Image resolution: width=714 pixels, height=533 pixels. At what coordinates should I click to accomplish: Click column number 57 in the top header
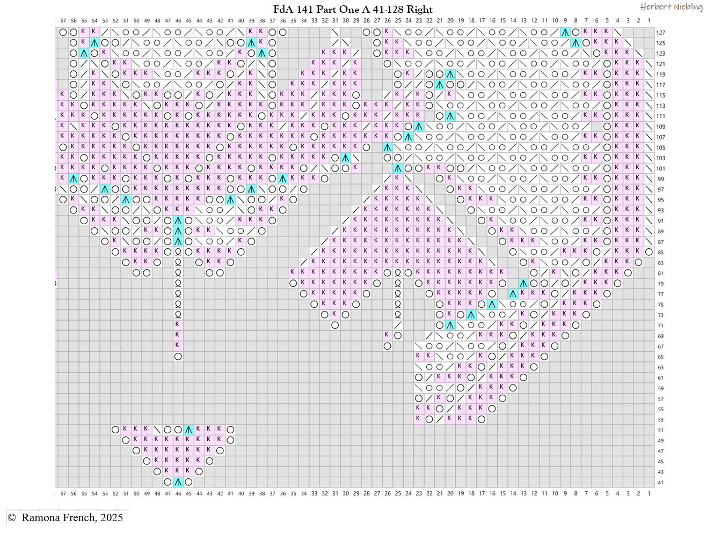click(63, 21)
